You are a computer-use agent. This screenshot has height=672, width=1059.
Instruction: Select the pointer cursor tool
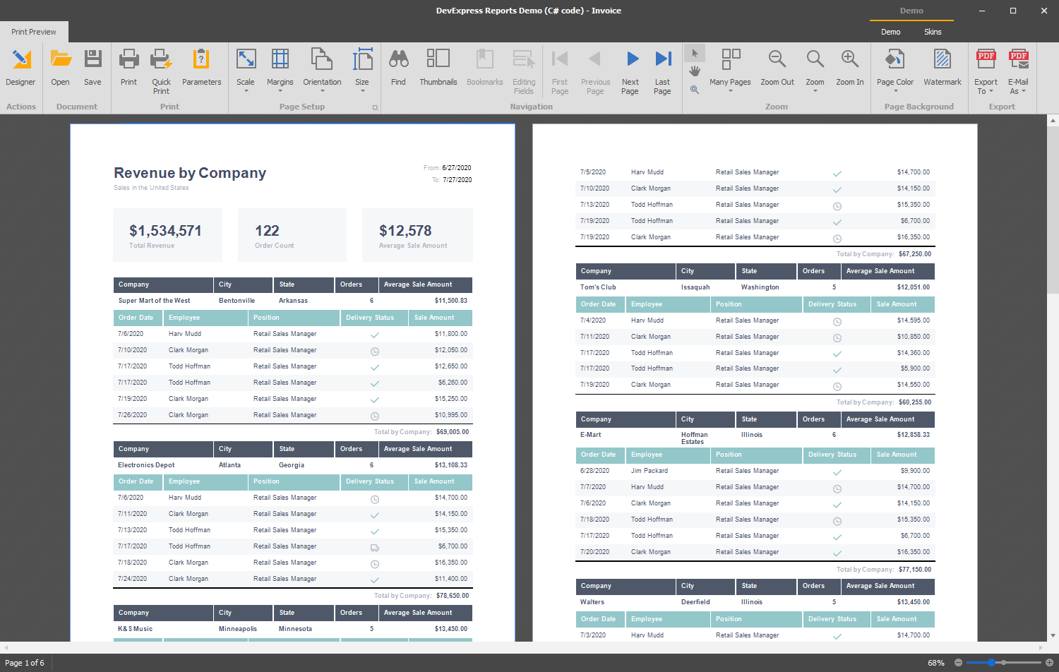695,54
